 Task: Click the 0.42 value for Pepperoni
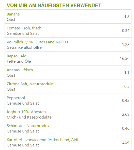(x=126, y=101)
